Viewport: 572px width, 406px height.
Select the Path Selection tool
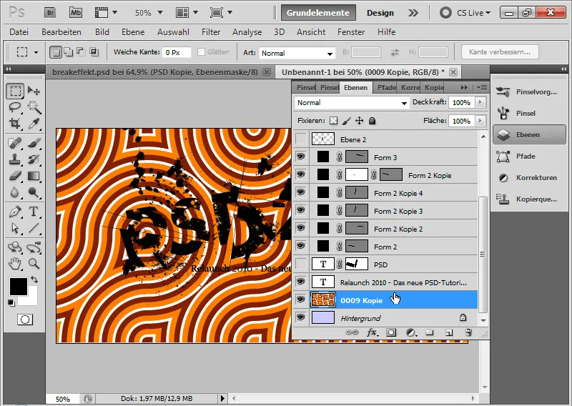(15, 228)
